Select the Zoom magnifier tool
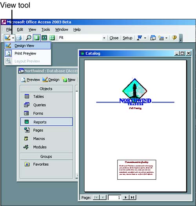The width and height of the screenshot is (196, 206). click(29, 38)
